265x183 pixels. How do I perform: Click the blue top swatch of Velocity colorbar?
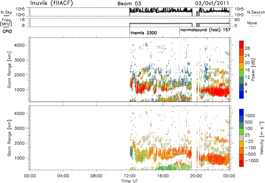coord(241,112)
